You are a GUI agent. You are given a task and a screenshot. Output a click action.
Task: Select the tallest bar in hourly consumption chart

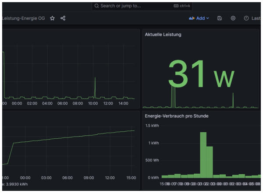(x=203, y=153)
